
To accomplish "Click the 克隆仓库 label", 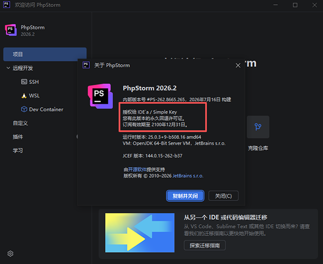I will tap(258, 148).
